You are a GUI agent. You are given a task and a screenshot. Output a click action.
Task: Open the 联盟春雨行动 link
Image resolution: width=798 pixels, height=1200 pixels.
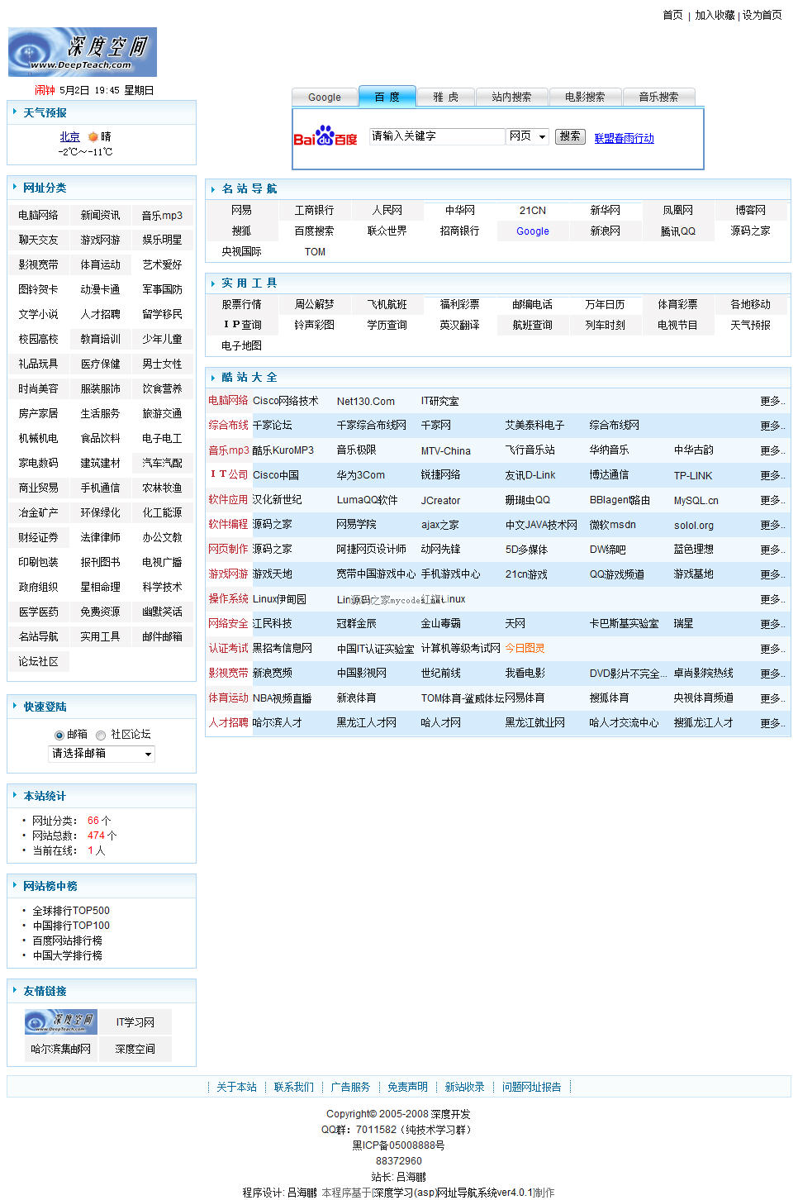pyautogui.click(x=623, y=137)
